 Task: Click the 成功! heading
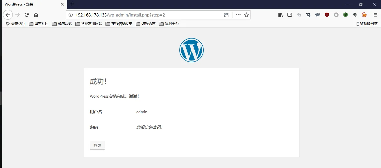pyautogui.click(x=98, y=81)
